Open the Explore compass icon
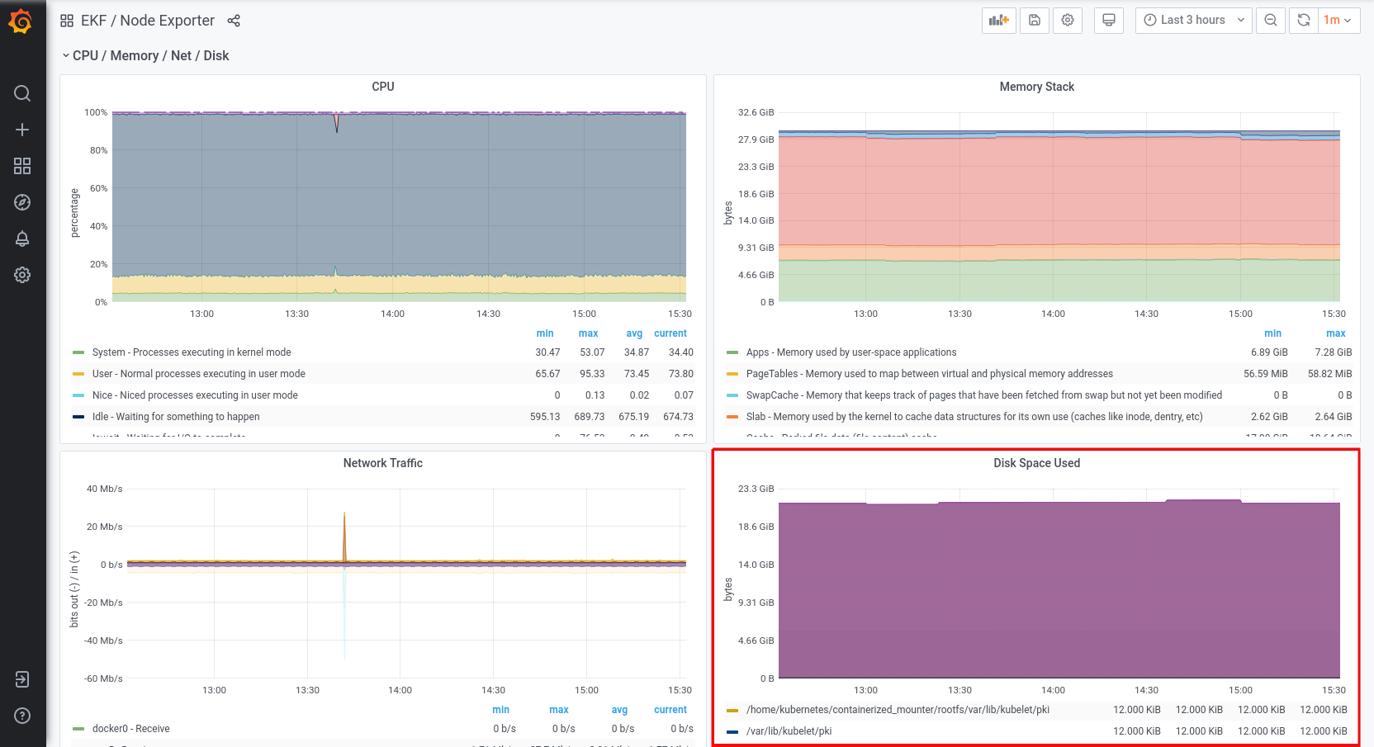 22,202
